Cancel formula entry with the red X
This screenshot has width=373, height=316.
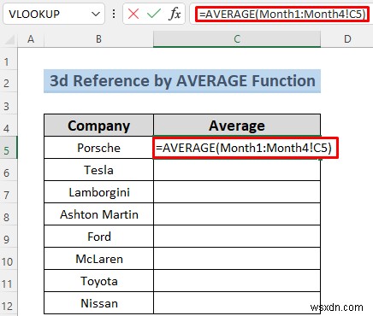coord(133,14)
